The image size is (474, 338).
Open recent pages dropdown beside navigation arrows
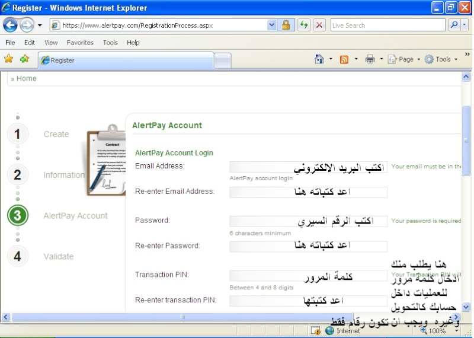[40, 25]
